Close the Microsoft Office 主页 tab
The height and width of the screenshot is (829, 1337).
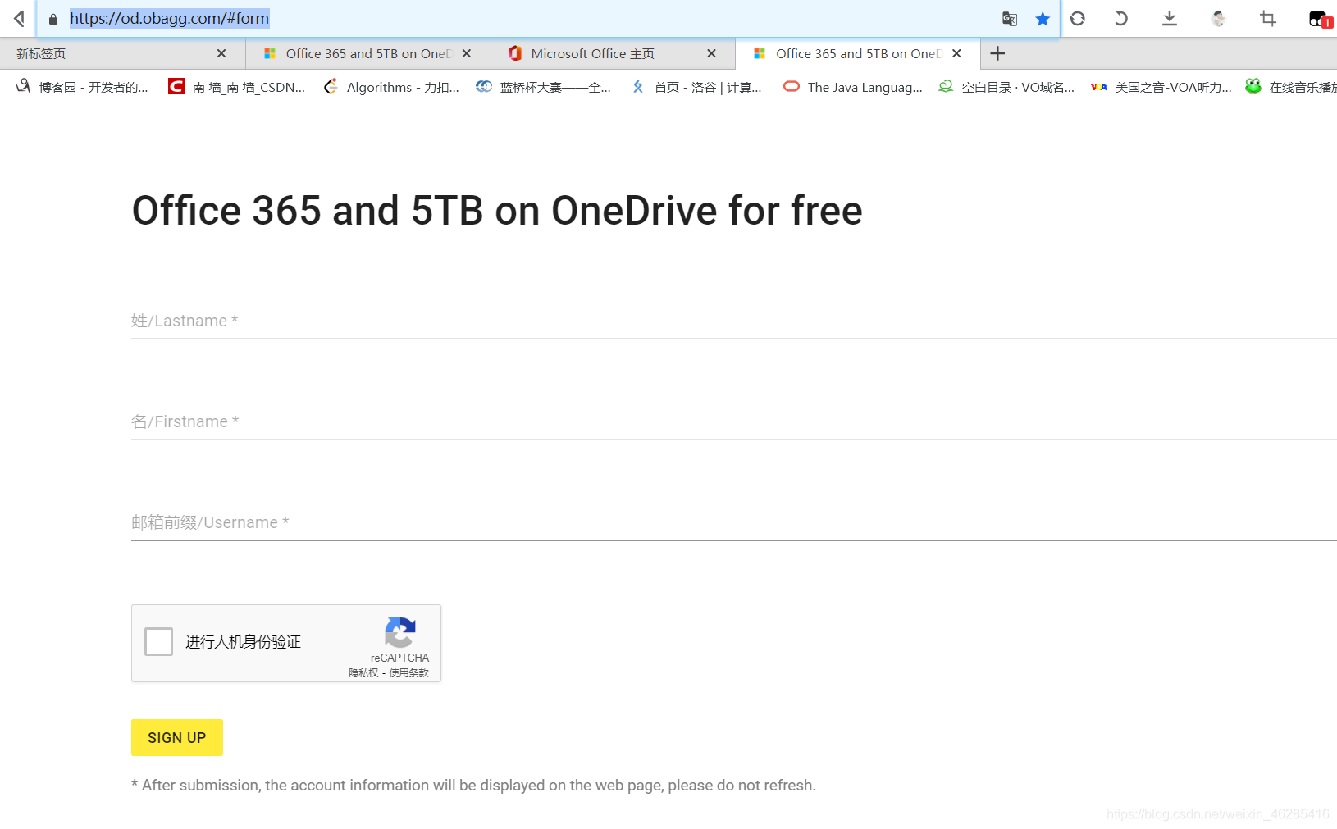point(711,53)
